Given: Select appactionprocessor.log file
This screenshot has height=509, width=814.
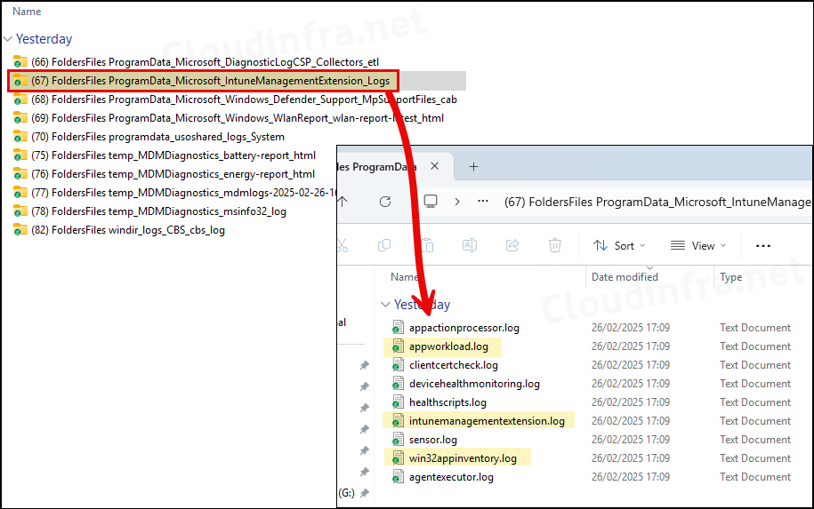Looking at the screenshot, I should click(x=464, y=328).
